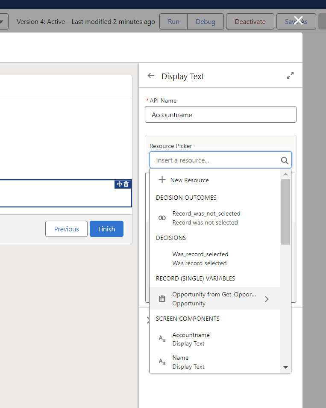Pick Opportunity from Get_Oppor... record variable

click(x=215, y=299)
